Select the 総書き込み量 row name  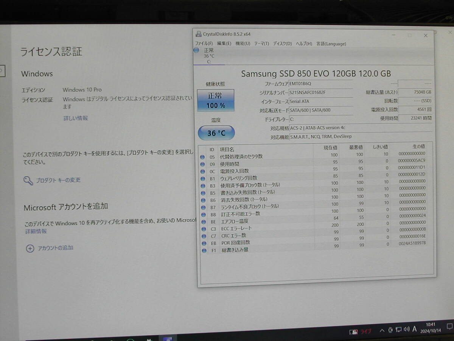235,250
